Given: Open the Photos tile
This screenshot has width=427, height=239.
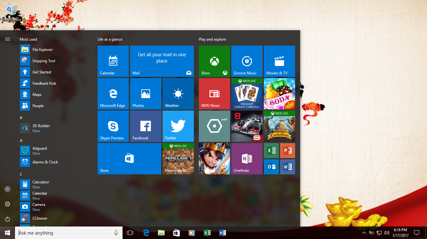Looking at the screenshot, I should (146, 94).
